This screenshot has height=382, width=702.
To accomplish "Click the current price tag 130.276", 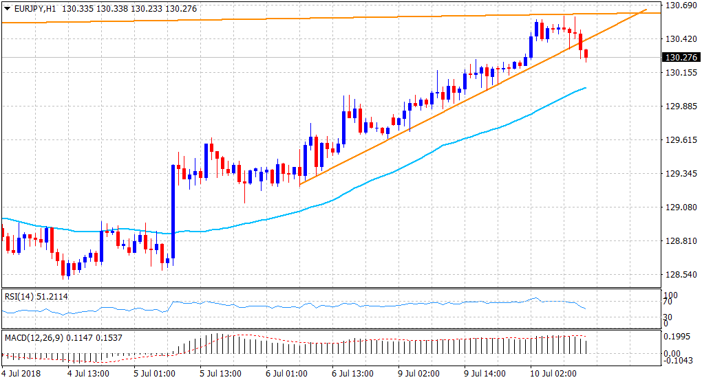I will [x=679, y=57].
